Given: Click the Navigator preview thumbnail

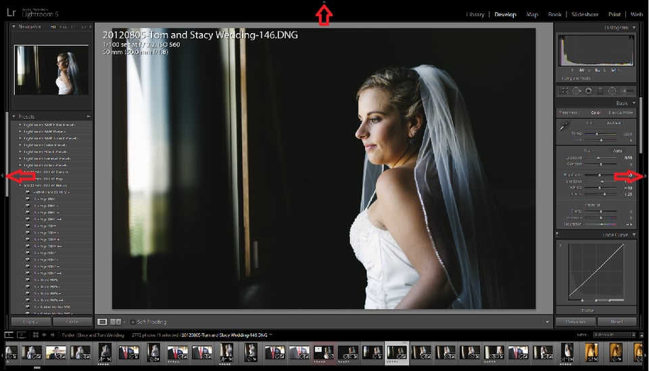Looking at the screenshot, I should coord(51,70).
